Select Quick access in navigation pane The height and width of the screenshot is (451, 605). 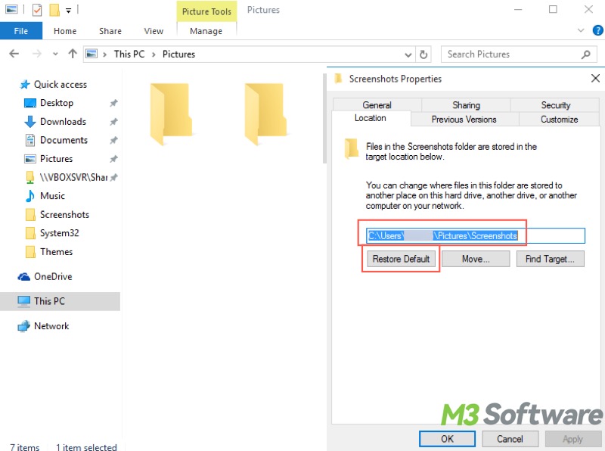[x=60, y=84]
